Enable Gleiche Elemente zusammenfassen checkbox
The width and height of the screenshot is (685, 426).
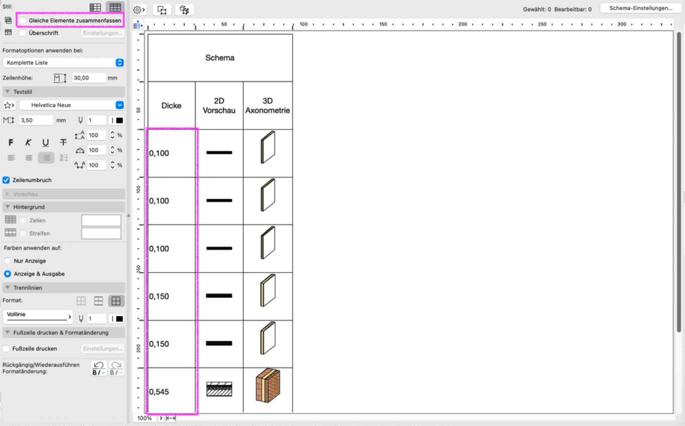pyautogui.click(x=22, y=20)
